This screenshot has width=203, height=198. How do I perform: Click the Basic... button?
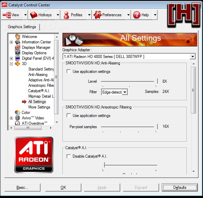coord(22,187)
